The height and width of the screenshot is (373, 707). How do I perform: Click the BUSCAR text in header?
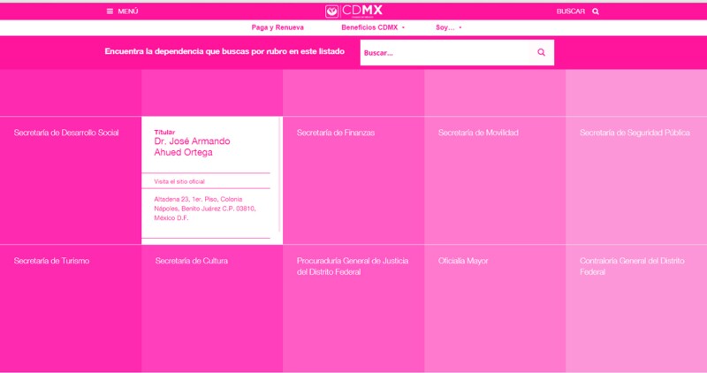[x=570, y=11]
